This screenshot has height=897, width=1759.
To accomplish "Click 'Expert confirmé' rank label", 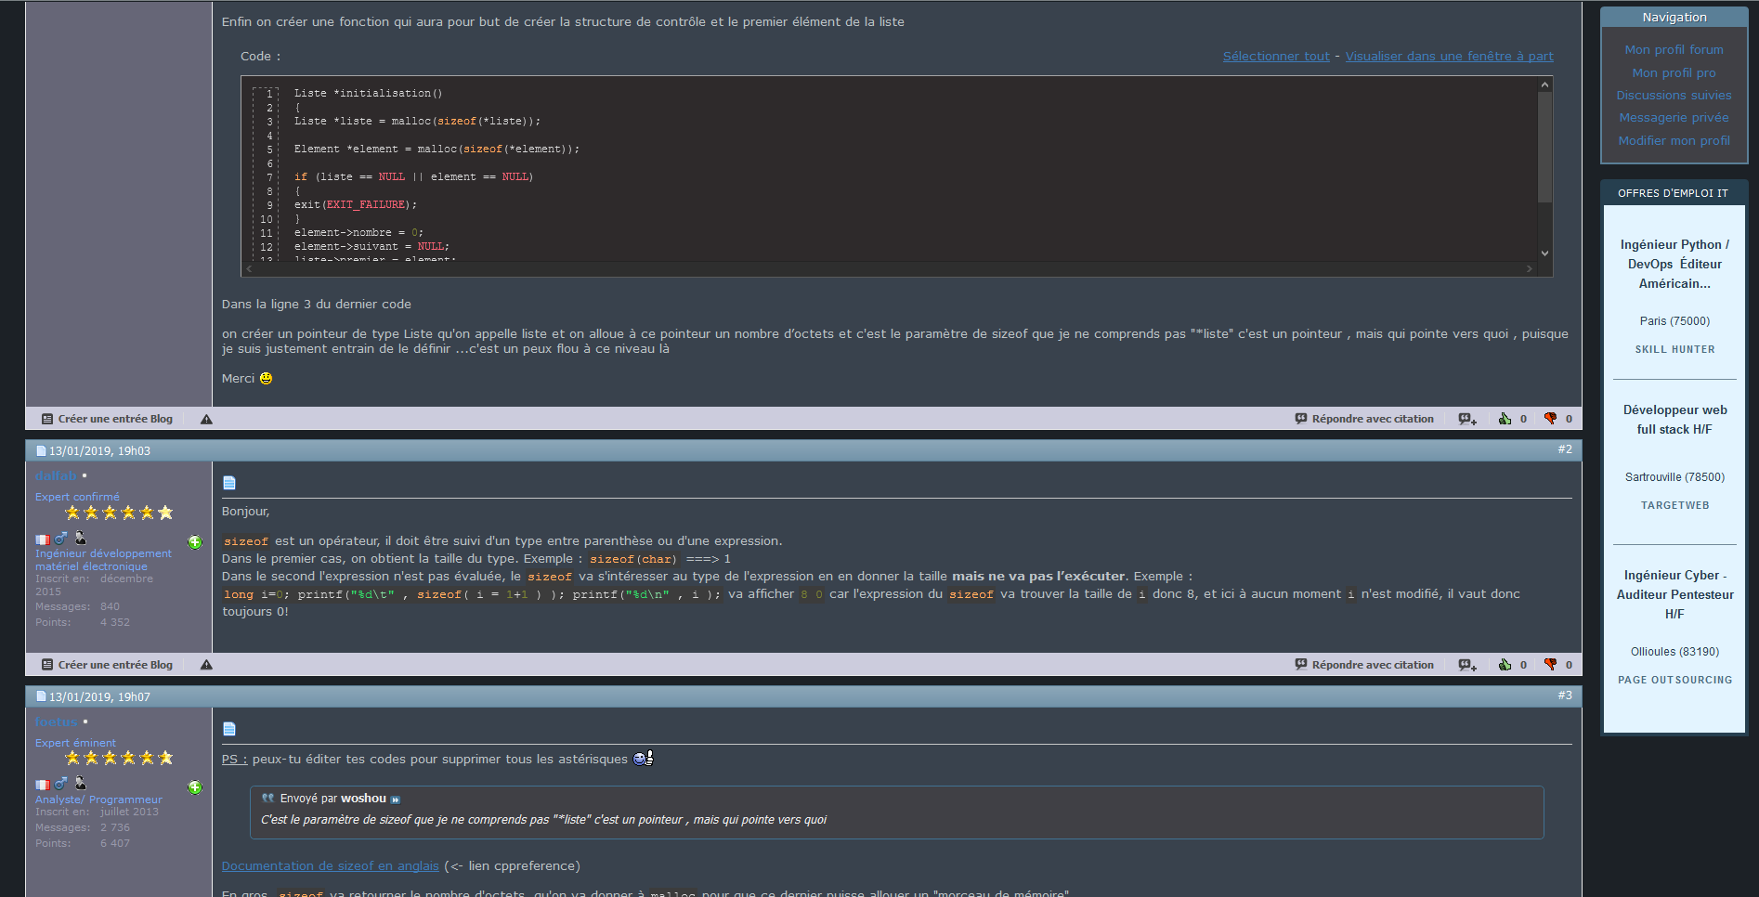I will tap(77, 497).
